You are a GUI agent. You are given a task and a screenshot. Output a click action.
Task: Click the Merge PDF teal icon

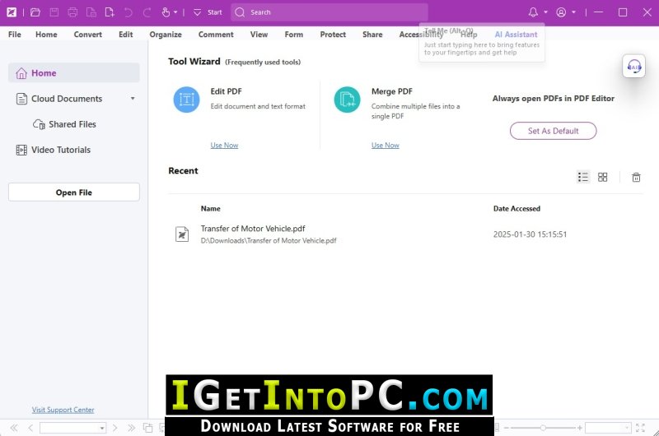[x=347, y=100]
